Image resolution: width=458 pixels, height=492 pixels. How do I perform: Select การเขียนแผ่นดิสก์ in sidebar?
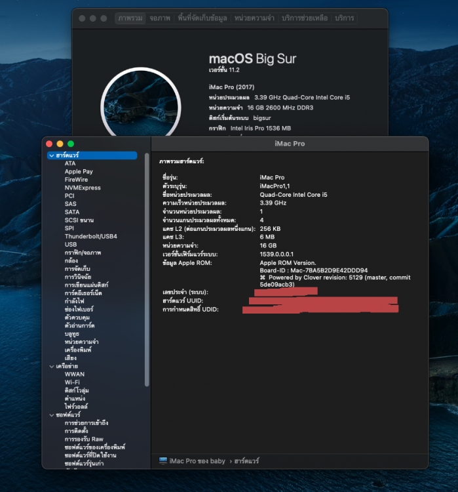(86, 285)
